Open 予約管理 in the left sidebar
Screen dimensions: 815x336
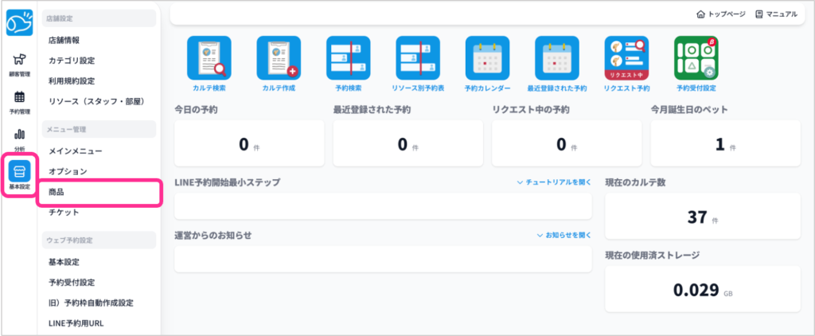[19, 102]
